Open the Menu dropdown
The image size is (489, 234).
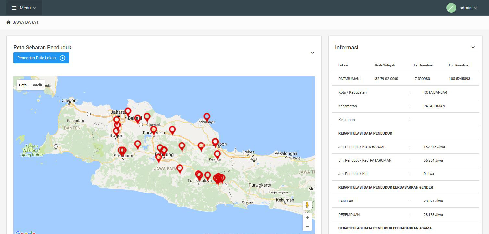coord(24,8)
